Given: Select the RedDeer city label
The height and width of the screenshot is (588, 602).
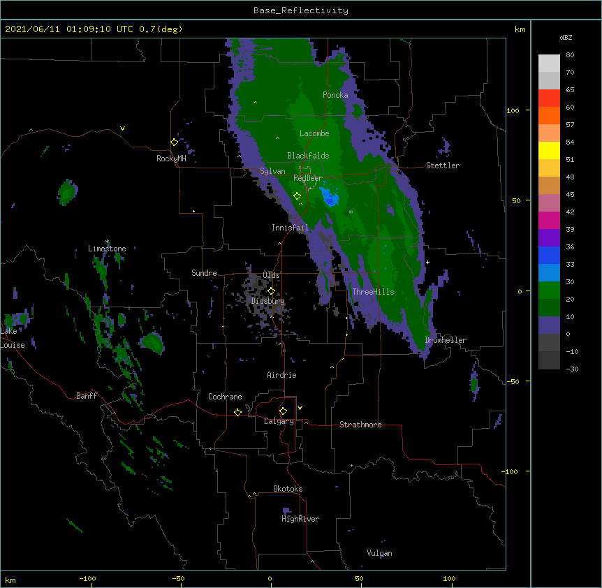Looking at the screenshot, I should click(x=308, y=178).
